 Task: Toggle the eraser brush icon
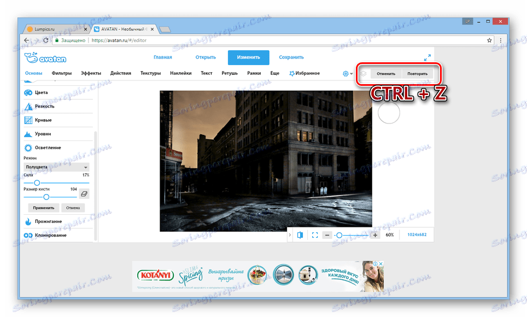(x=84, y=194)
